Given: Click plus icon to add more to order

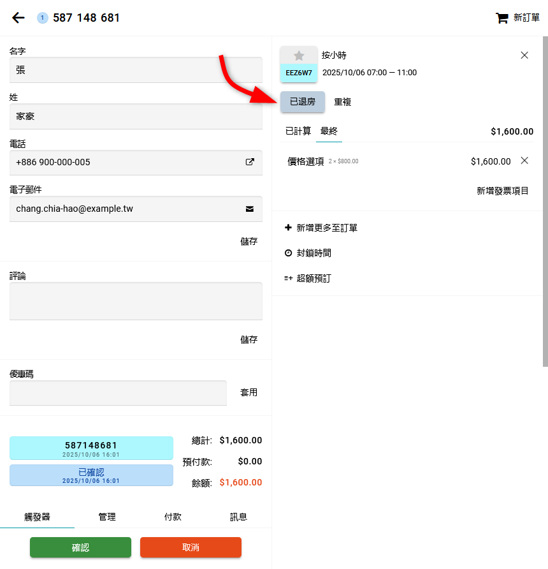Looking at the screenshot, I should (x=288, y=228).
